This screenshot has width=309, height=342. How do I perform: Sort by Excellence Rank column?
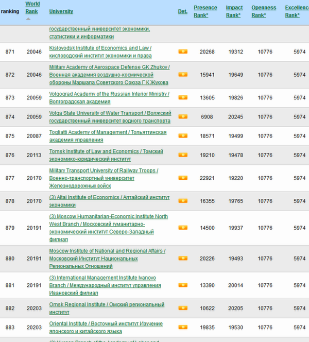click(x=297, y=11)
